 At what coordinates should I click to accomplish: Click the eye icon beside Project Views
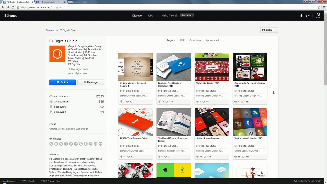tap(51, 96)
